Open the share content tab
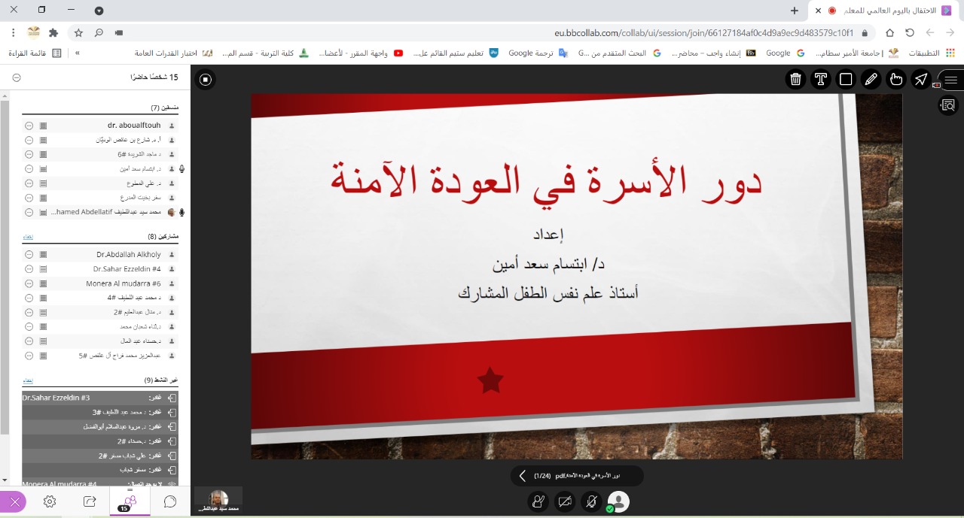The height and width of the screenshot is (518, 964). (90, 501)
